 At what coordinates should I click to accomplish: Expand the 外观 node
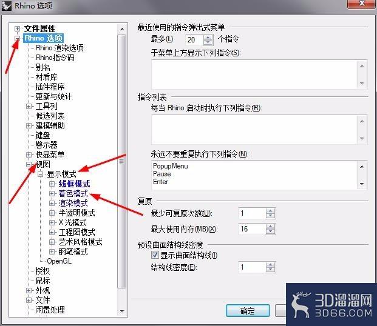point(29,291)
